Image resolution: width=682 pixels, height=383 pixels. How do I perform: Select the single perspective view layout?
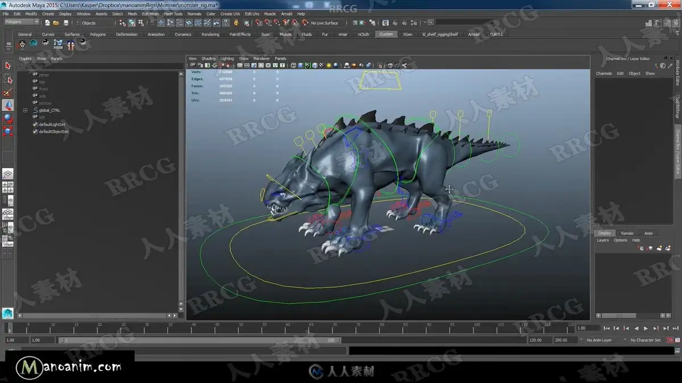coord(8,174)
